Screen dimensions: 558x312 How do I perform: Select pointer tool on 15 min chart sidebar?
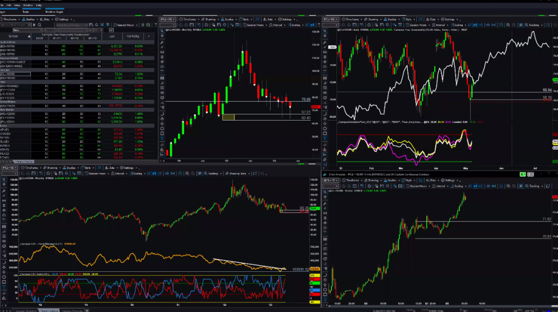pyautogui.click(x=325, y=192)
